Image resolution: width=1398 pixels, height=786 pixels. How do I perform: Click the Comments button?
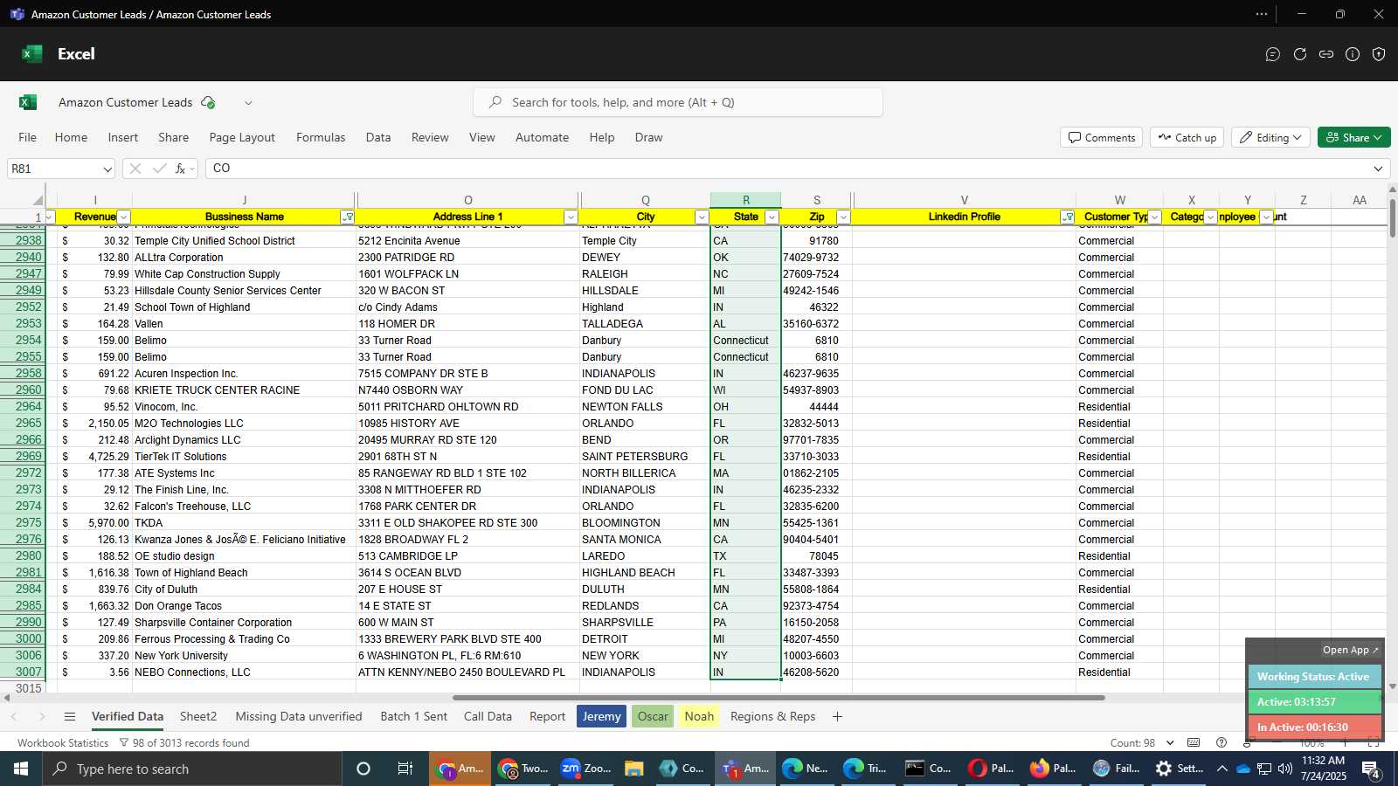(x=1102, y=137)
